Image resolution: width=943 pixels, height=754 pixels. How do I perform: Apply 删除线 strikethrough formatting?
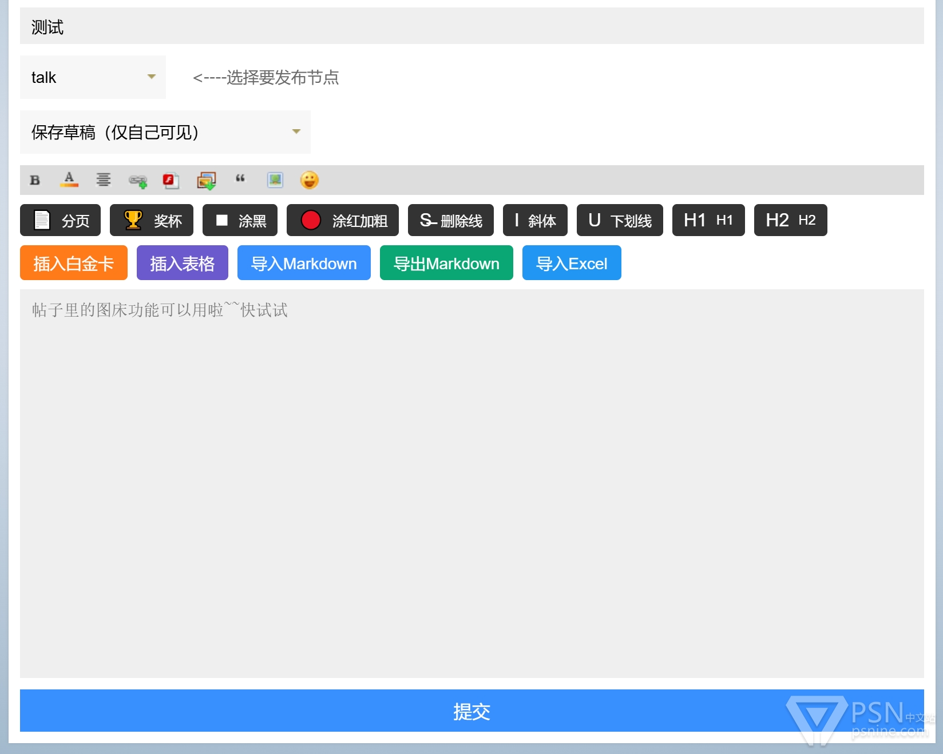[x=450, y=220]
